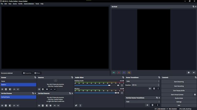Open scene filters in Scenes panel toolbar
This screenshot has width=197, height=110.
[x=10, y=89]
